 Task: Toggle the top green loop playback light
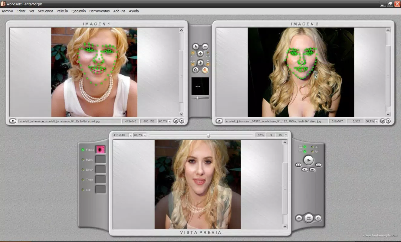pos(305,147)
